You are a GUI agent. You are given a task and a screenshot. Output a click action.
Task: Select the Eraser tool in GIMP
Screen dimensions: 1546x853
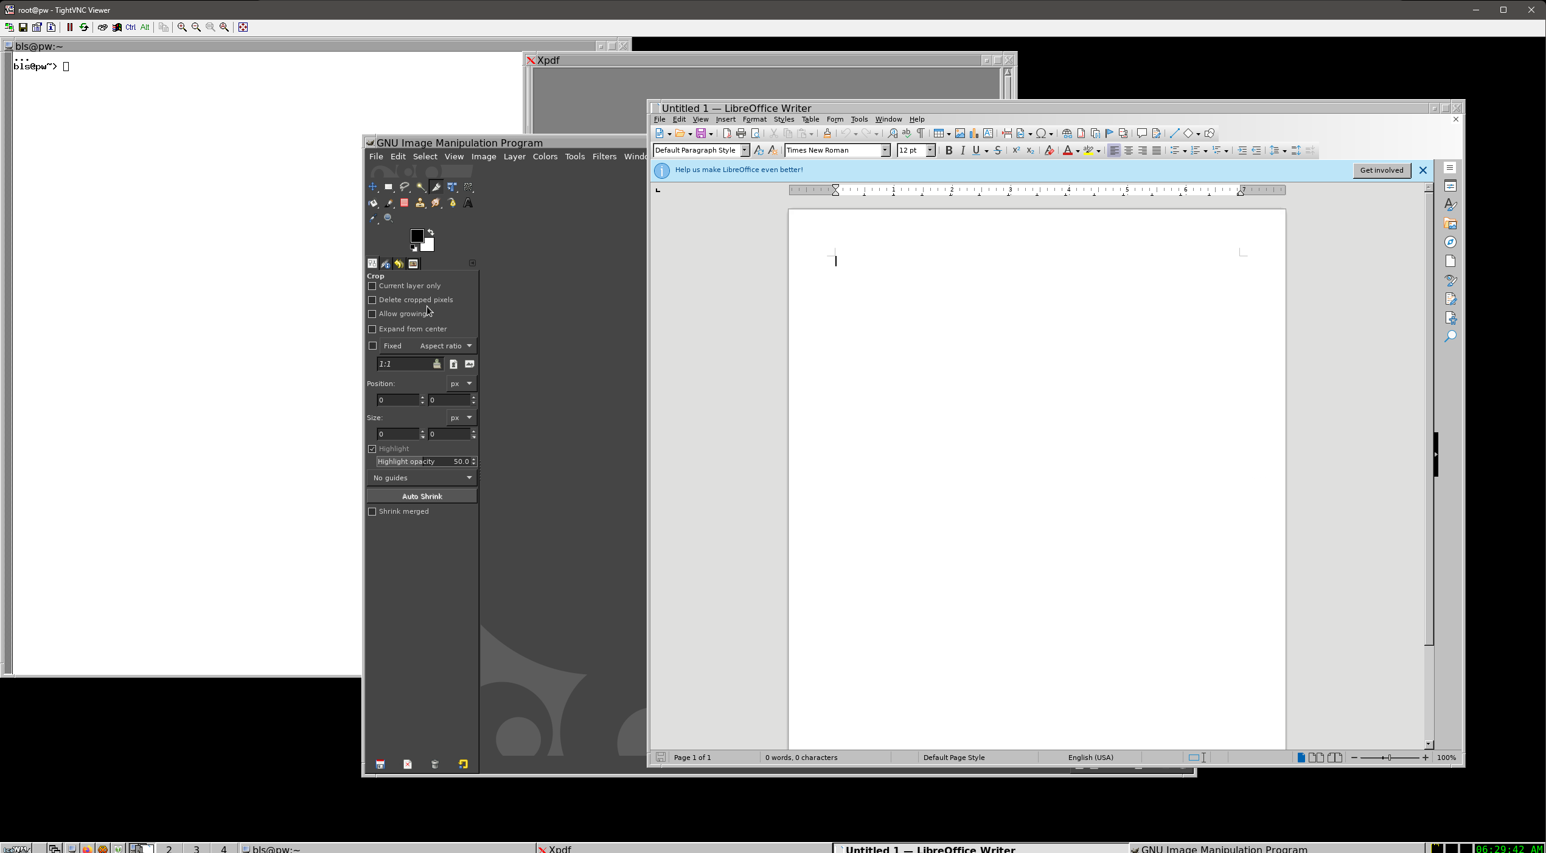[x=405, y=203]
